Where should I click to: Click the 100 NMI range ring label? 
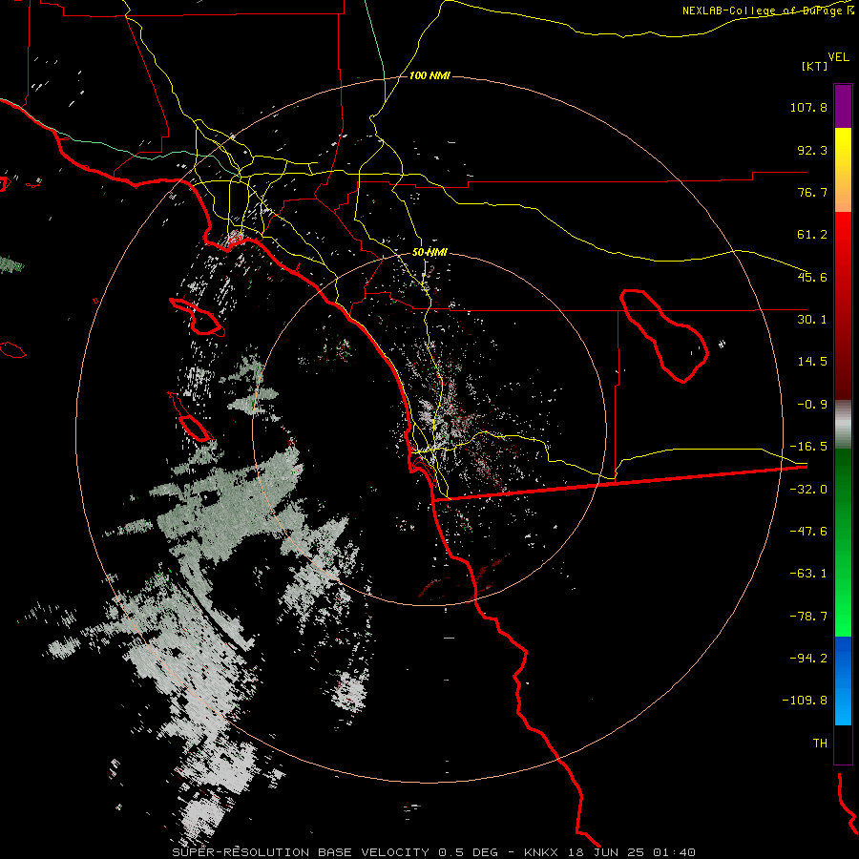(x=429, y=75)
